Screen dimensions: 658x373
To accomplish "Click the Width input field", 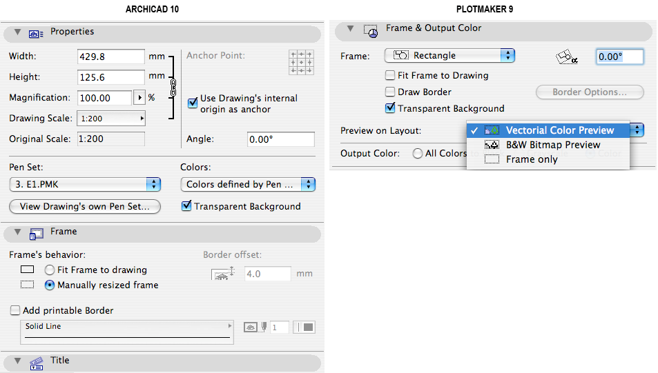I will 112,57.
